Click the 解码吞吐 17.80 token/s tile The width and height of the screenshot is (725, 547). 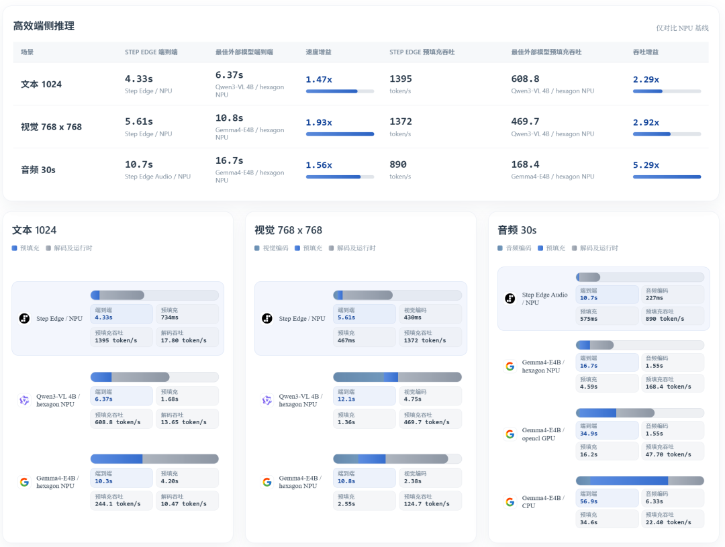tap(187, 337)
